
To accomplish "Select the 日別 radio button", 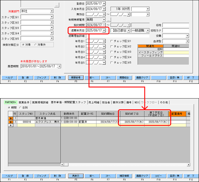I will [20, 108].
